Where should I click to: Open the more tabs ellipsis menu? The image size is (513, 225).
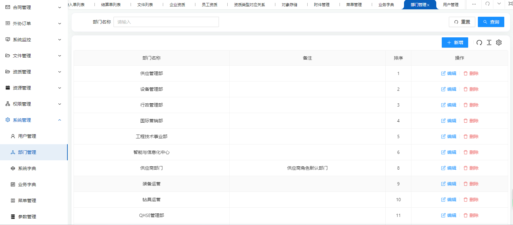point(474,4)
